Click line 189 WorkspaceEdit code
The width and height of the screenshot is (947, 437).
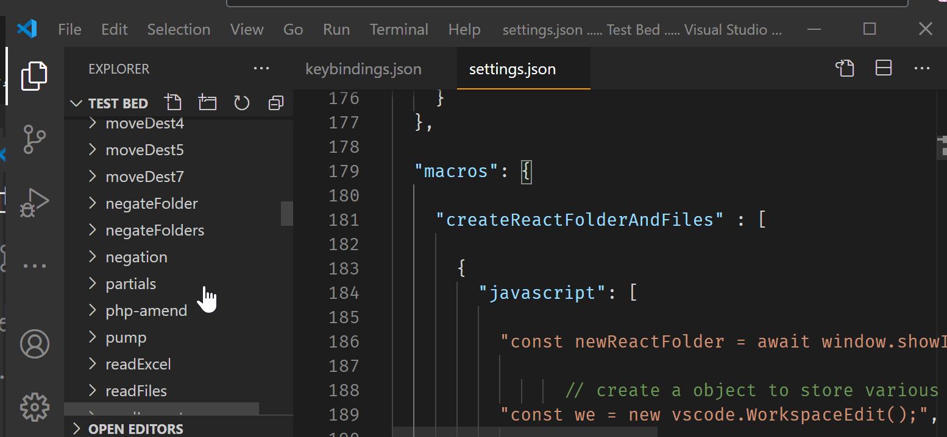[x=718, y=414]
